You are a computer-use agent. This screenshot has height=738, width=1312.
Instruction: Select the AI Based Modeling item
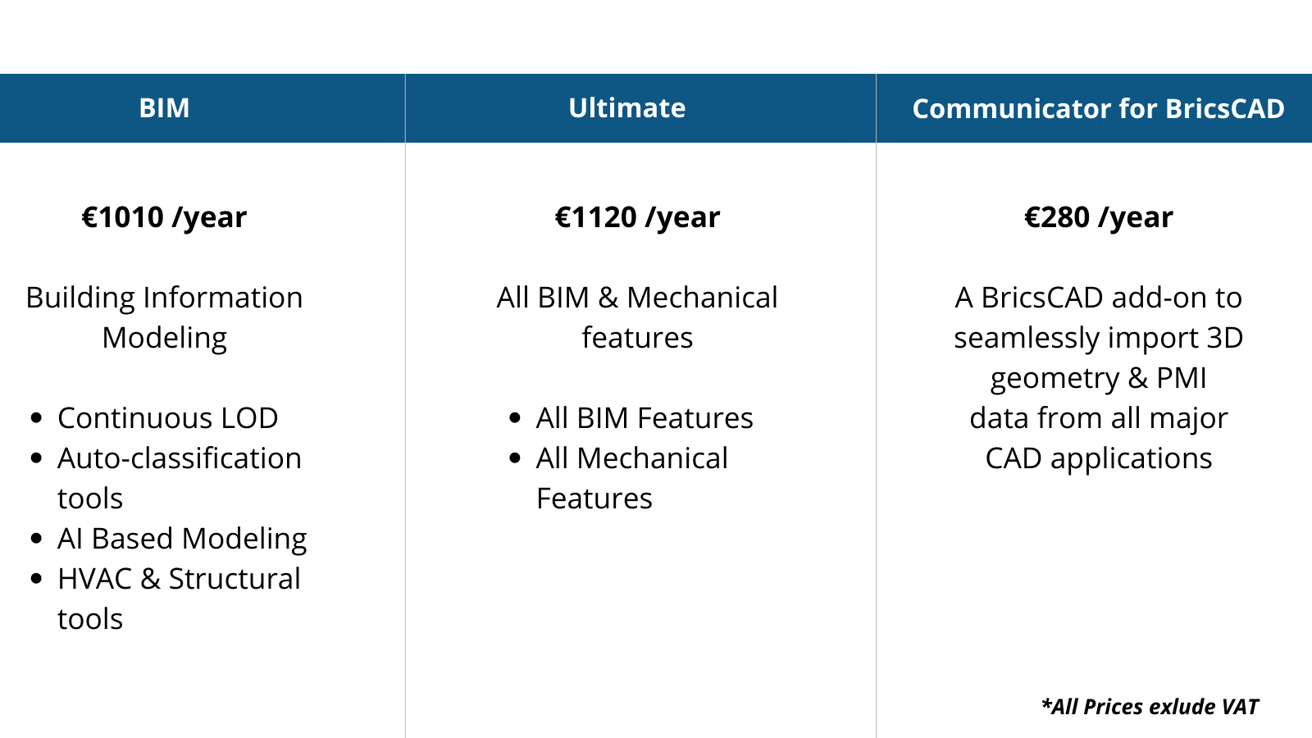point(182,539)
